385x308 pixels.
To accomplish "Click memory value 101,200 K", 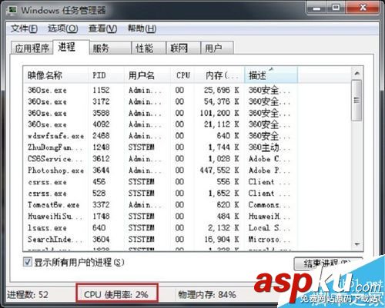I will pos(219,113).
